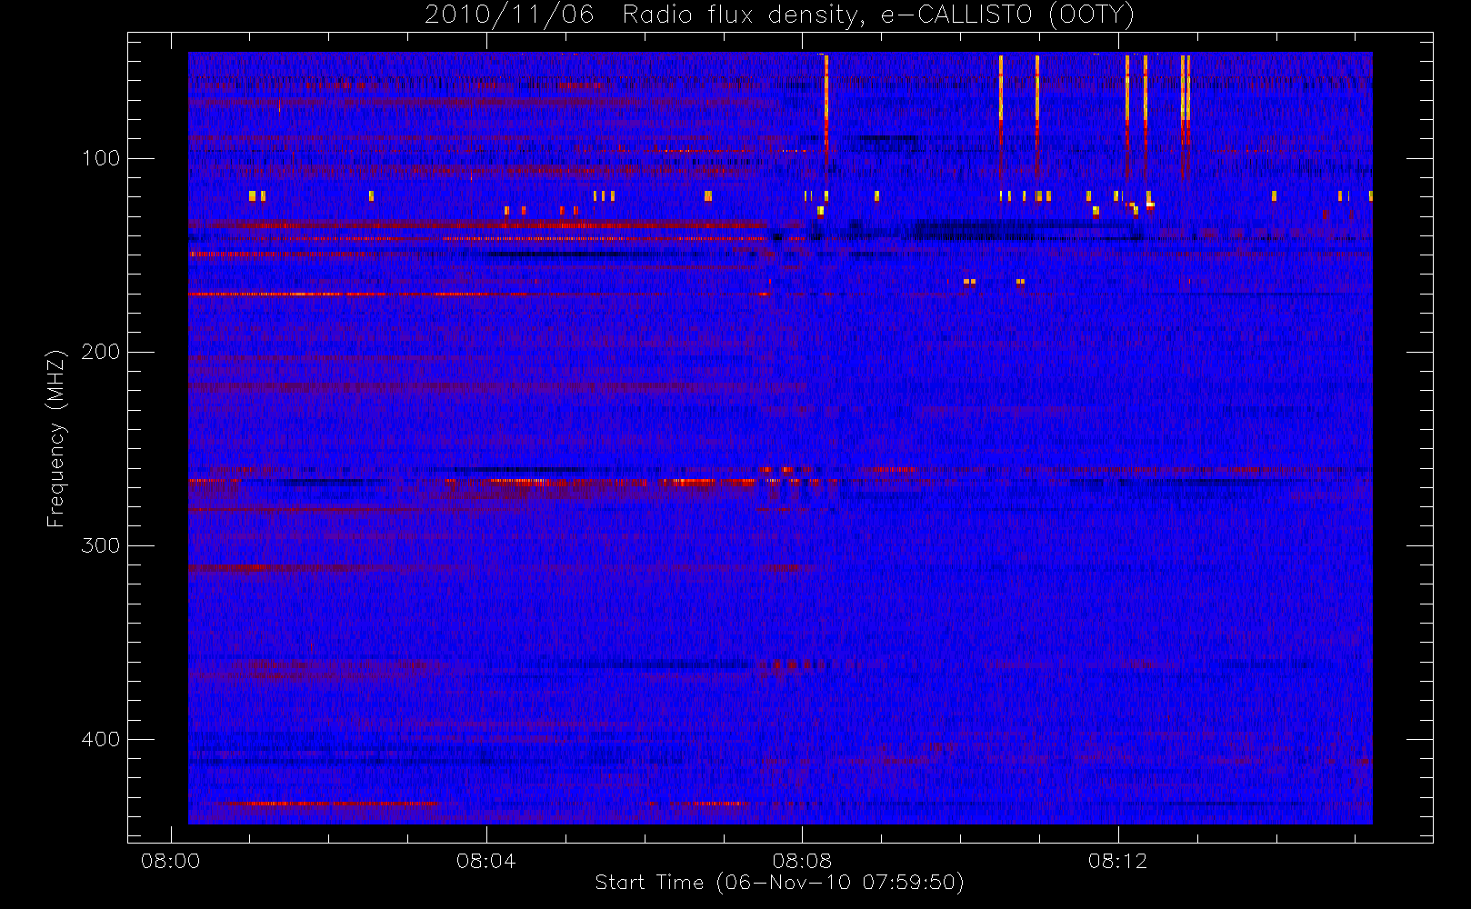Click the '300' frequency tick label
The width and height of the screenshot is (1471, 909).
tap(101, 545)
